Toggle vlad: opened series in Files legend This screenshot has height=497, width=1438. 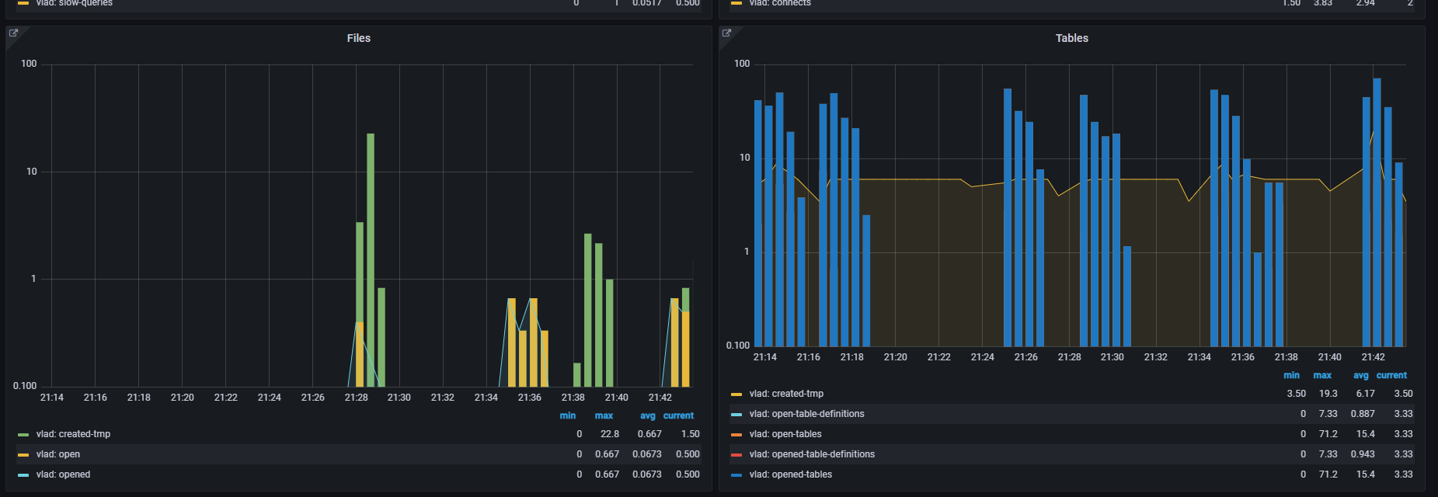[x=63, y=474]
